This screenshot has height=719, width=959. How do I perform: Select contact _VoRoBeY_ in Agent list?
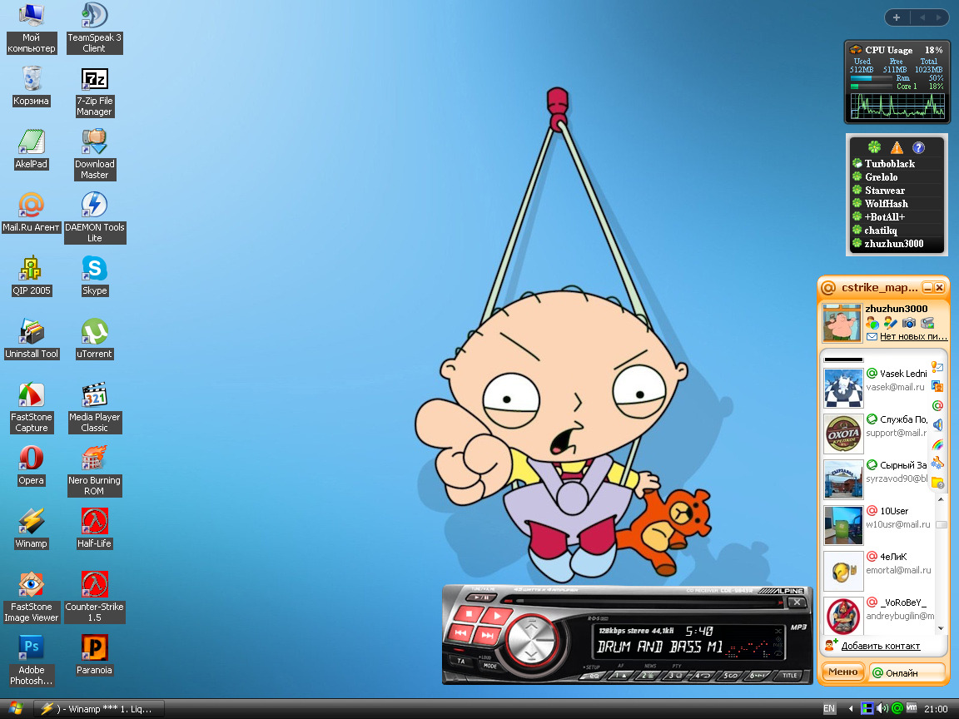877,615
